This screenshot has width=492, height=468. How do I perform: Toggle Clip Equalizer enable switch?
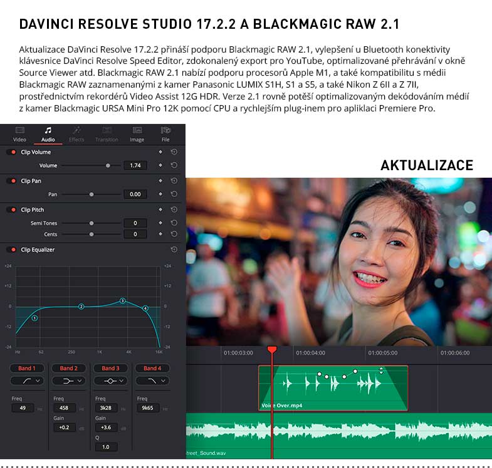[x=12, y=250]
